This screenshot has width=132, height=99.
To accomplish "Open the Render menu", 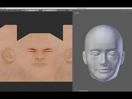I will coord(10,10).
